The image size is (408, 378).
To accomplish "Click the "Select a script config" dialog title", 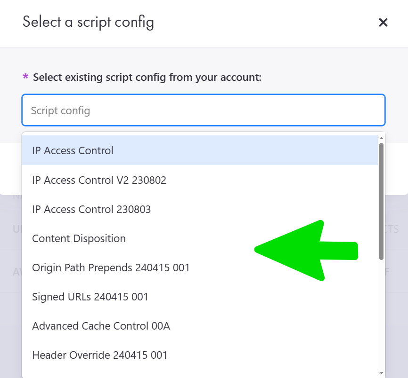I will click(x=88, y=22).
